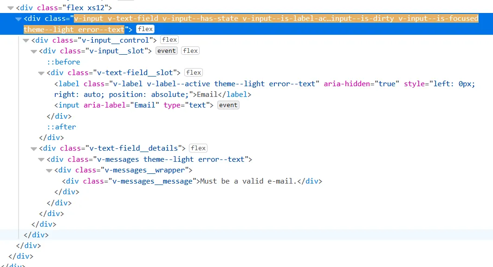Screen dimensions: 493x267
Task: Select the ::before pseudo-element node
Action: coord(64,62)
